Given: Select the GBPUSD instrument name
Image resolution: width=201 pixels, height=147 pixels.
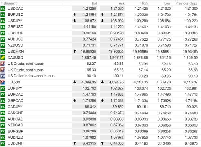Looking at the screenshot, I should pyautogui.click(x=16, y=27).
